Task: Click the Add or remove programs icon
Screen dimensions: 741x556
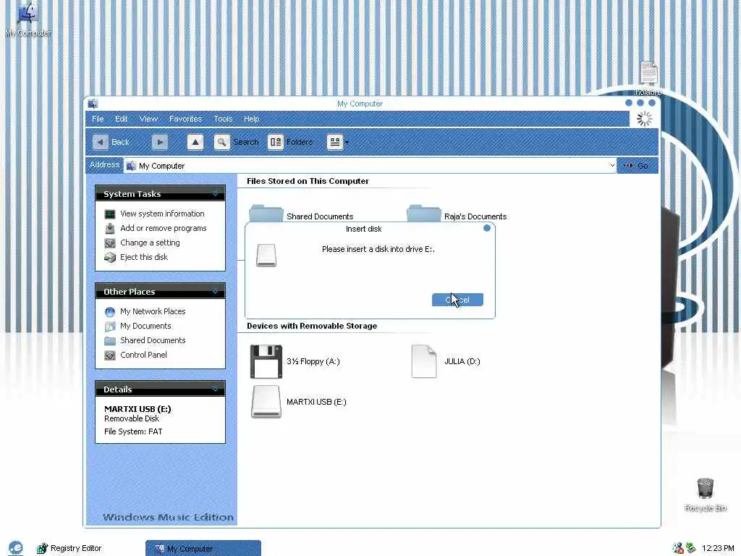Action: 110,228
